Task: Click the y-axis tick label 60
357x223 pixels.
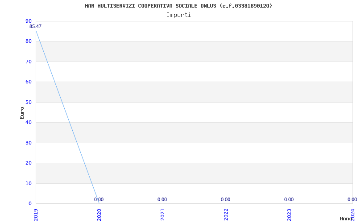Action: pos(29,82)
